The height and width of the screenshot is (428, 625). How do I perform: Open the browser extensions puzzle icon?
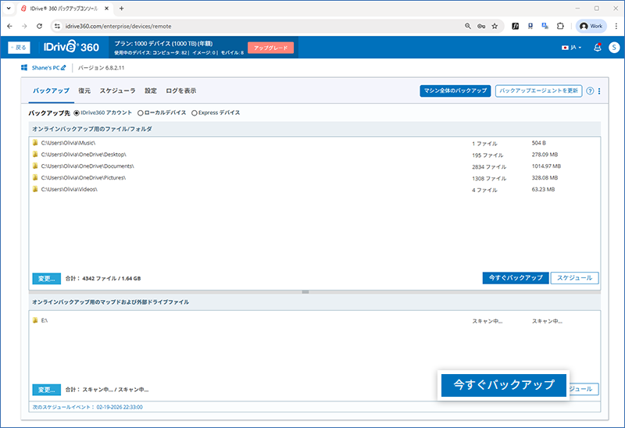pos(560,26)
